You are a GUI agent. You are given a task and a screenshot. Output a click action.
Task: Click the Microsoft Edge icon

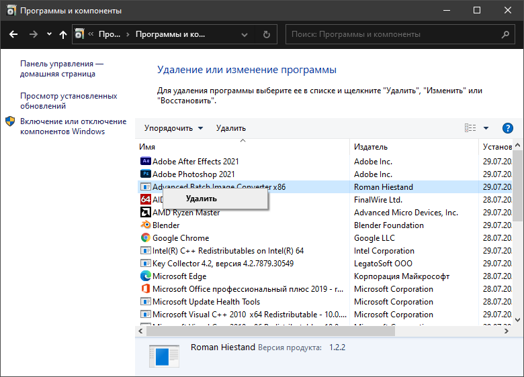[x=145, y=276]
